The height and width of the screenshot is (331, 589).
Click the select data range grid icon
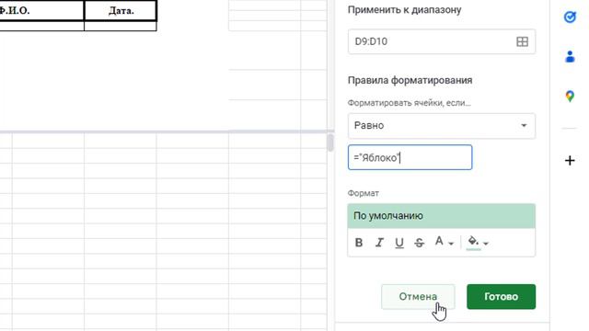[x=522, y=41]
